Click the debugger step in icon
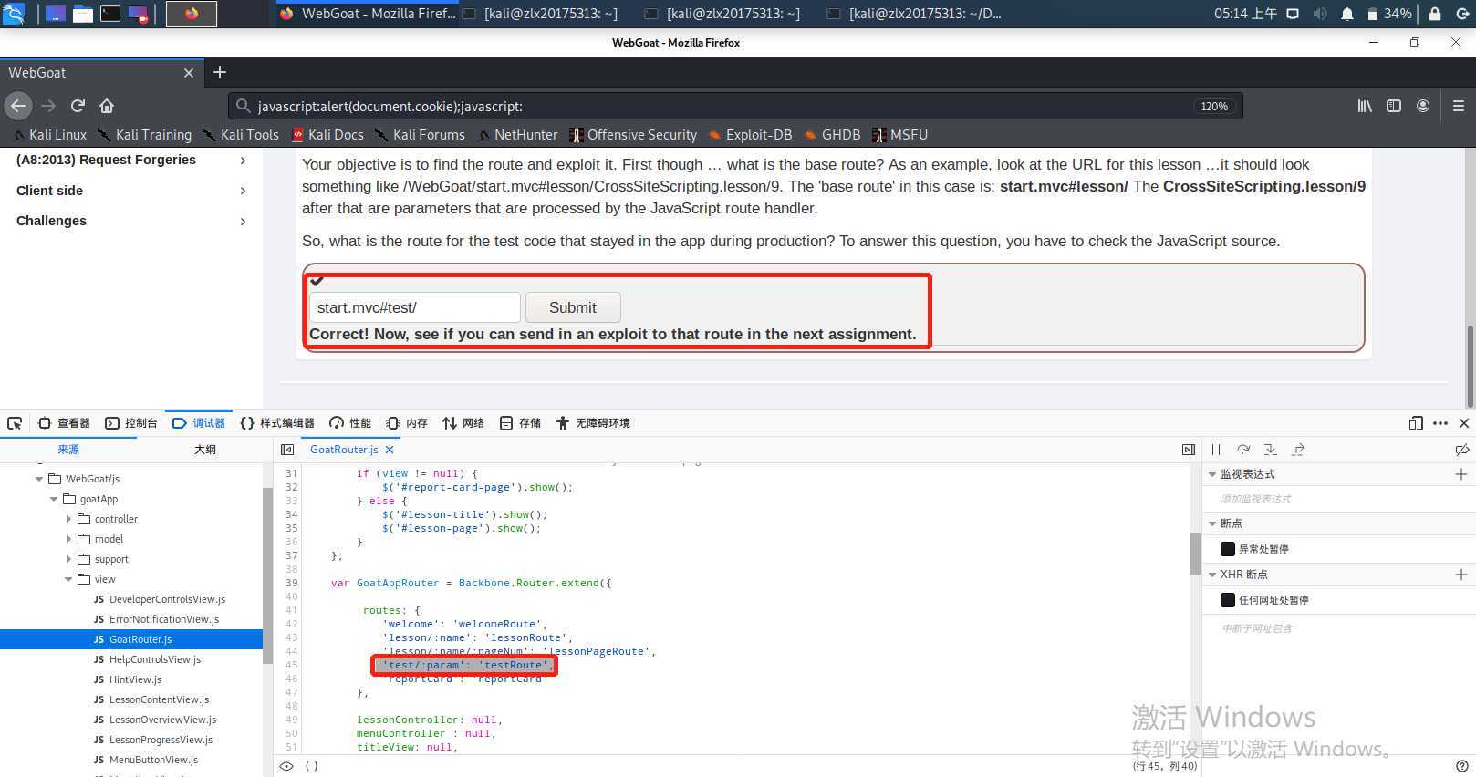 (1271, 450)
